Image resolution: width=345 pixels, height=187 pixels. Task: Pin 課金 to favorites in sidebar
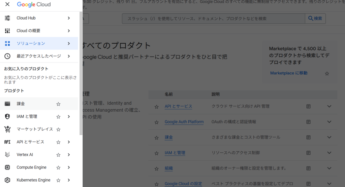[58, 104]
